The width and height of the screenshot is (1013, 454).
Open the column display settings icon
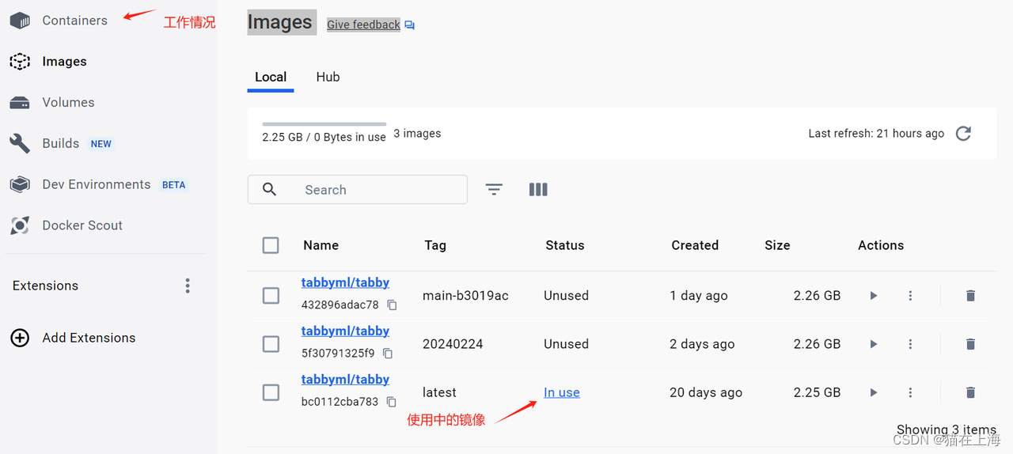pos(538,190)
